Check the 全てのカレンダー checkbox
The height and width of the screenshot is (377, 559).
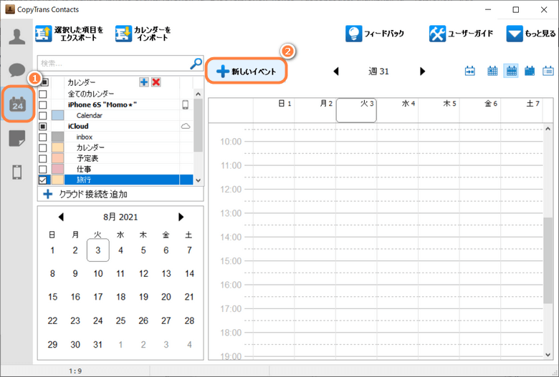click(x=43, y=94)
